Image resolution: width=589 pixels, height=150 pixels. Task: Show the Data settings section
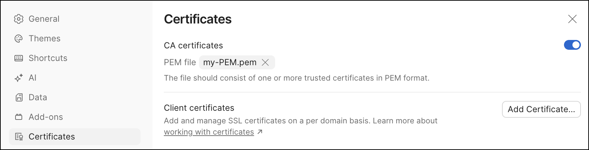[38, 97]
